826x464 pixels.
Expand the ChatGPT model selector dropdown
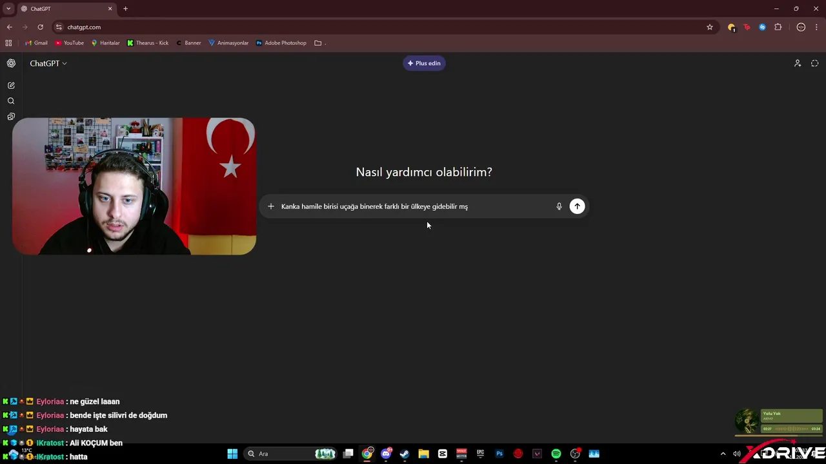pos(48,63)
